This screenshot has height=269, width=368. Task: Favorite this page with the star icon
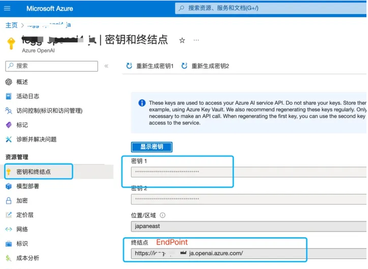click(182, 40)
